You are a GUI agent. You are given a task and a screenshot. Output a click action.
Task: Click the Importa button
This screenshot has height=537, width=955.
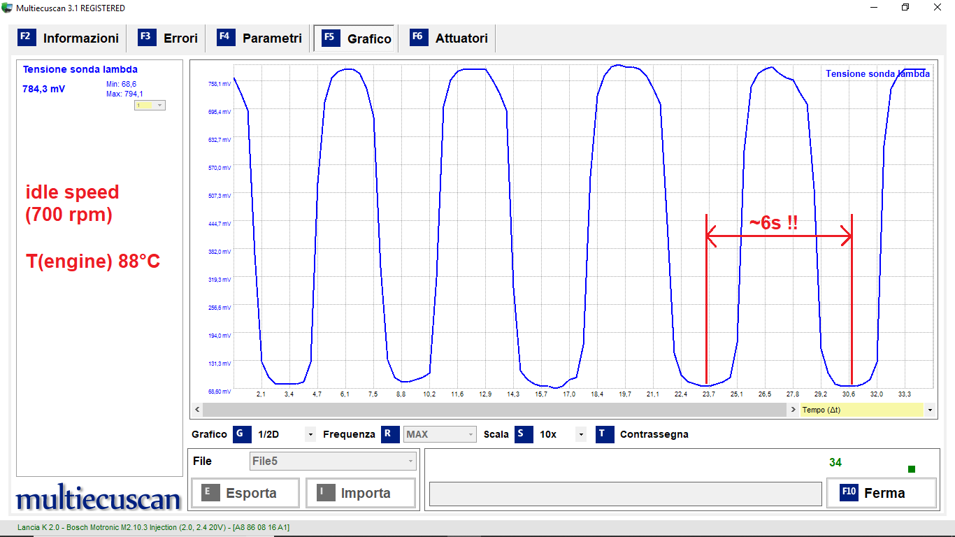click(x=360, y=493)
